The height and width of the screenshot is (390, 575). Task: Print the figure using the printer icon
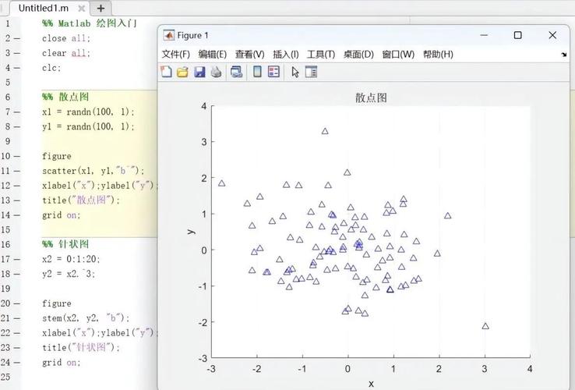point(216,72)
